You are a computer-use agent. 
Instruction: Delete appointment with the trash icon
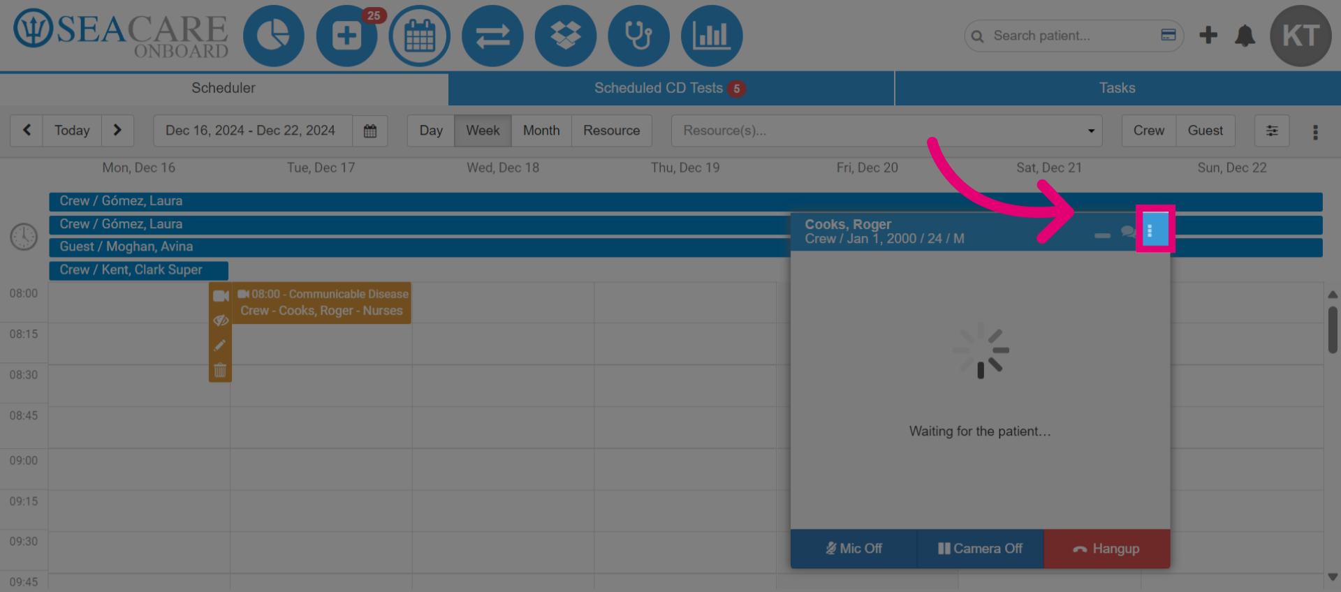pyautogui.click(x=220, y=370)
